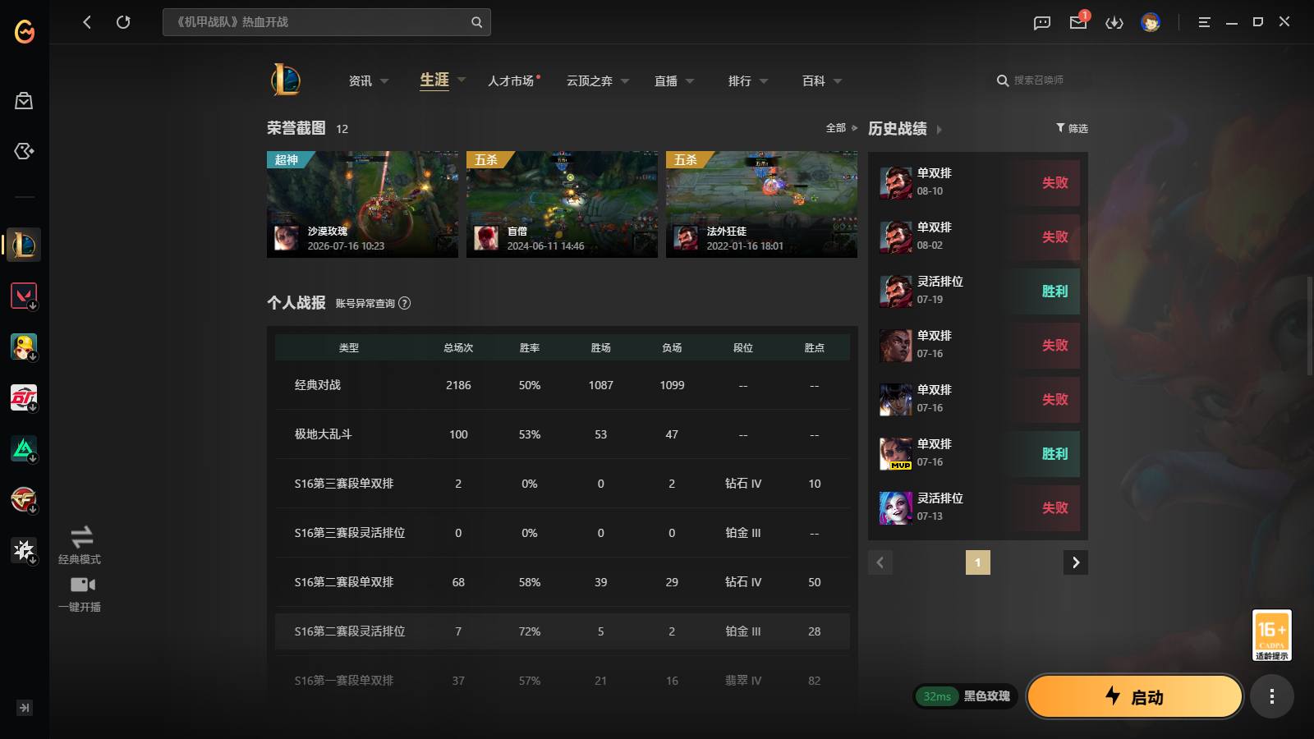The height and width of the screenshot is (739, 1314).
Task: Open the hamburger main menu icon
Action: [x=1204, y=22]
